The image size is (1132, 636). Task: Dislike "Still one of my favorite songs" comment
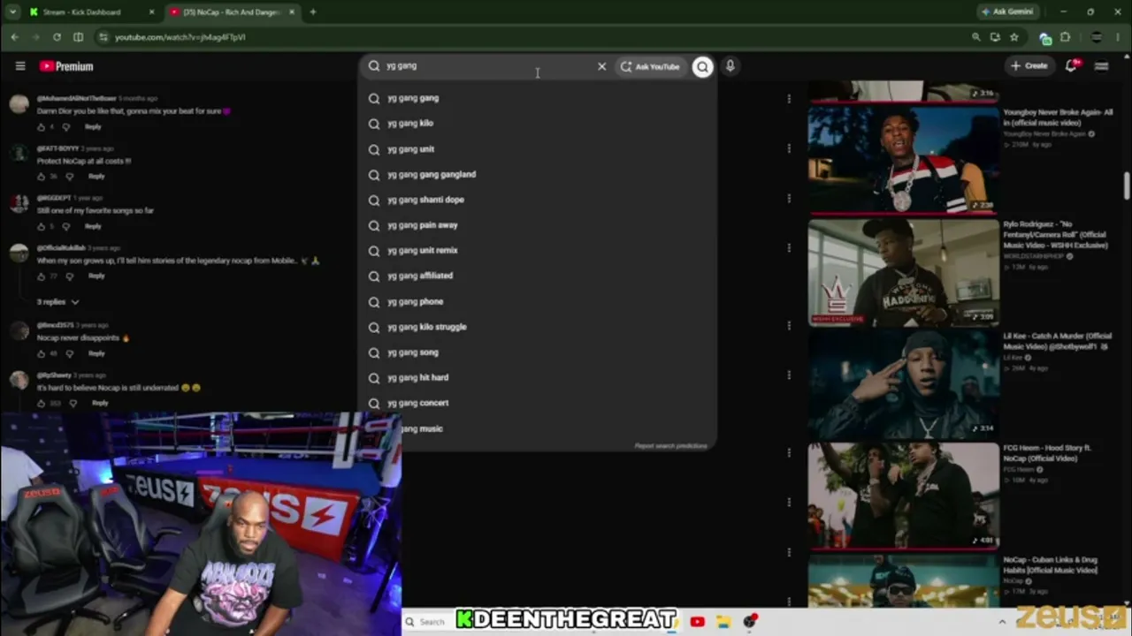[x=65, y=227]
